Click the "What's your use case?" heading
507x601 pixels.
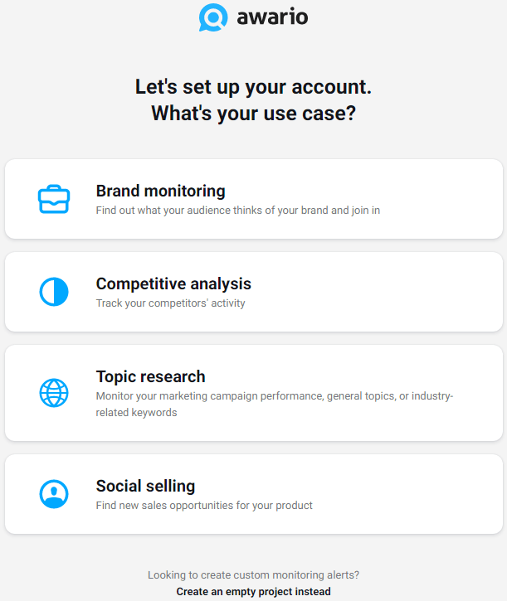[253, 113]
